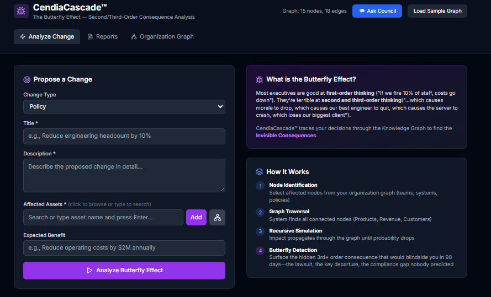The height and width of the screenshot is (297, 491).
Task: Focus the Title input field
Action: [x=124, y=136]
